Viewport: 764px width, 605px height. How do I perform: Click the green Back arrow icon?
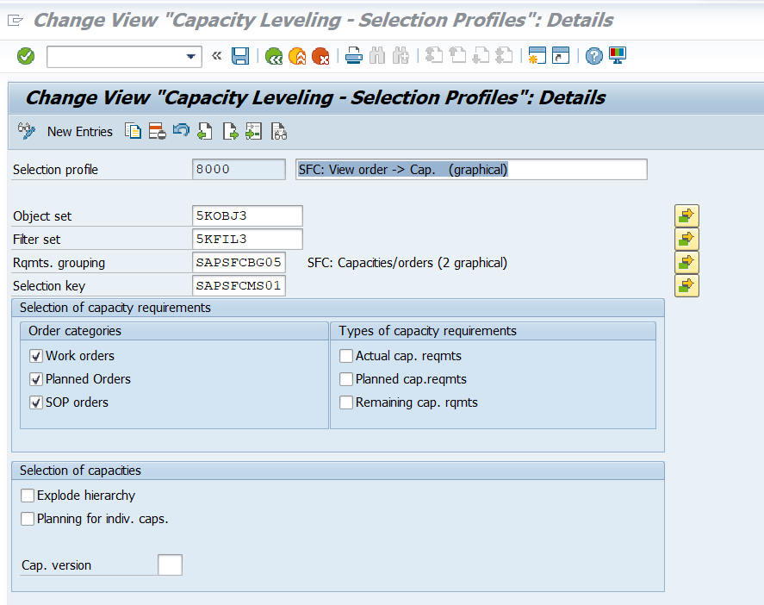tap(274, 56)
